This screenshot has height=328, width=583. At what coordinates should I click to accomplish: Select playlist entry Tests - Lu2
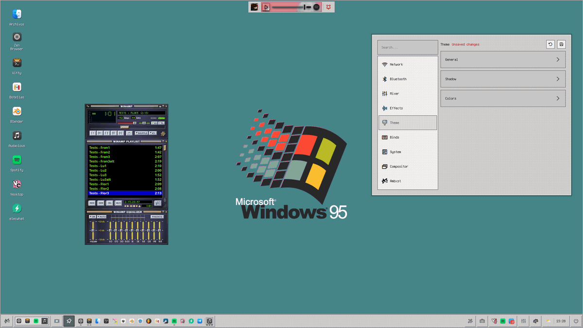(125, 171)
